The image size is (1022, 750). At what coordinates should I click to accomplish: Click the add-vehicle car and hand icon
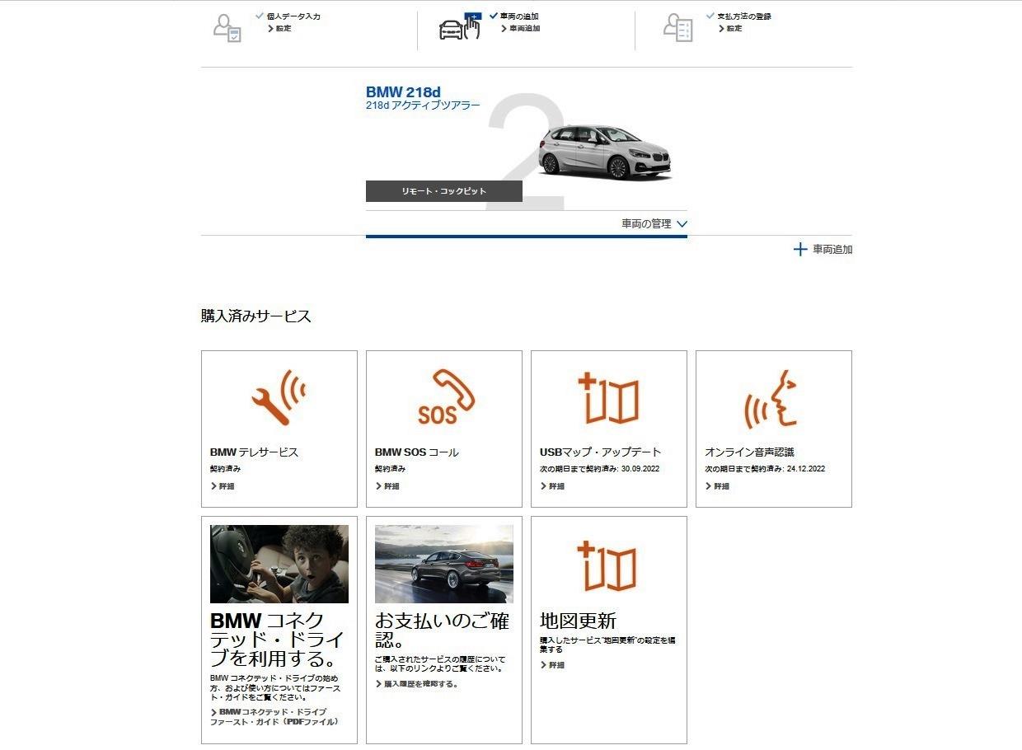pyautogui.click(x=460, y=26)
